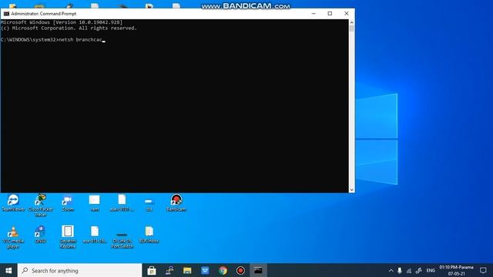
Task: Open the GNS3 desktop shortcut
Action: (x=41, y=234)
